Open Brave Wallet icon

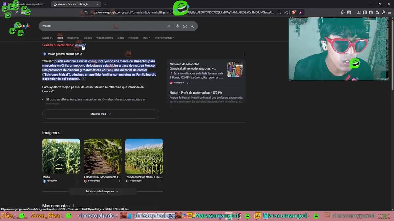(371, 12)
